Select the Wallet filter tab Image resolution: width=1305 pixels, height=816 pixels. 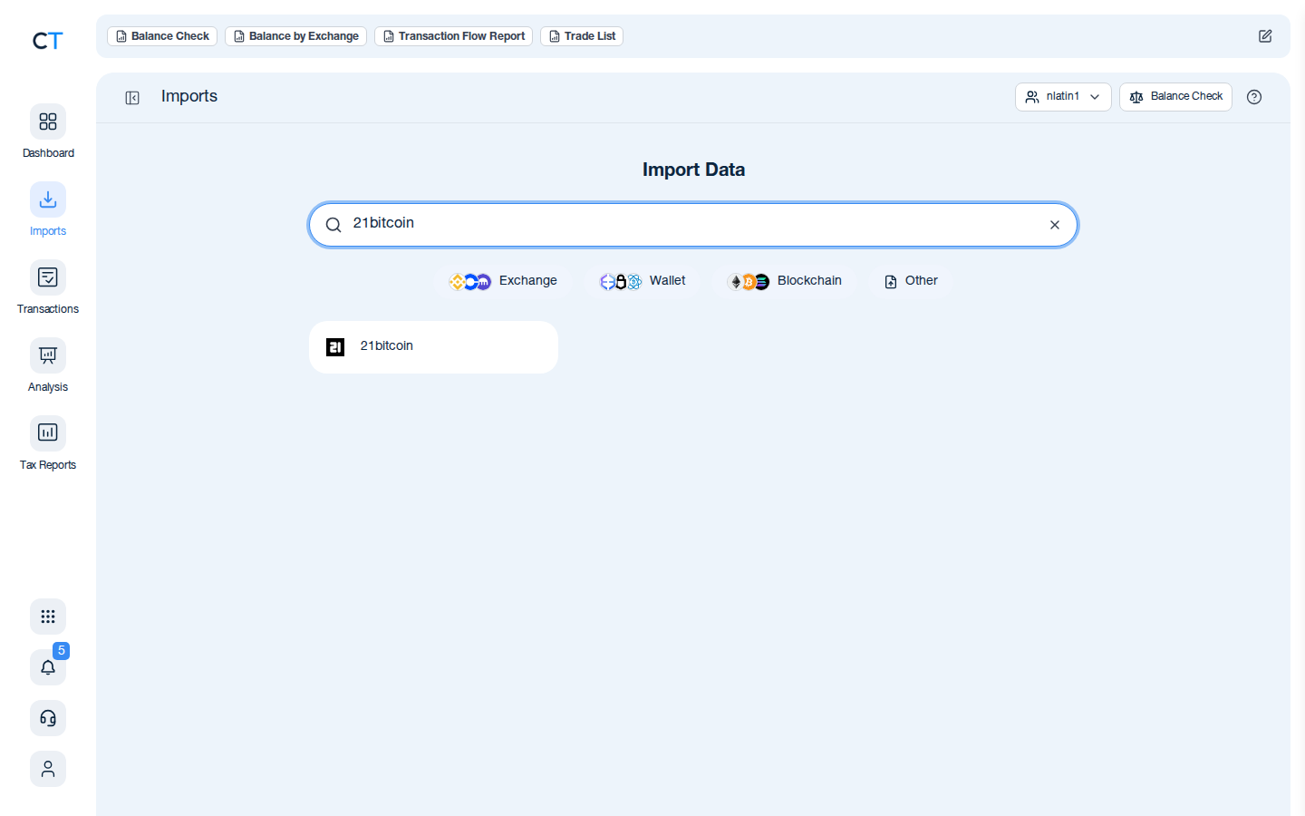click(643, 281)
